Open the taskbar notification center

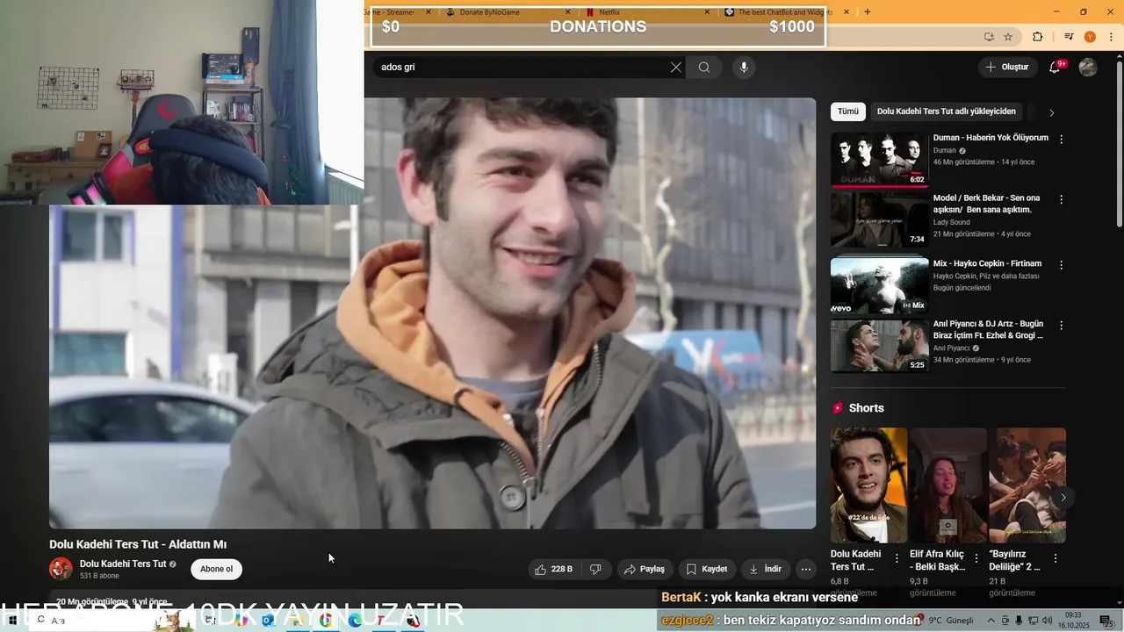click(1107, 621)
